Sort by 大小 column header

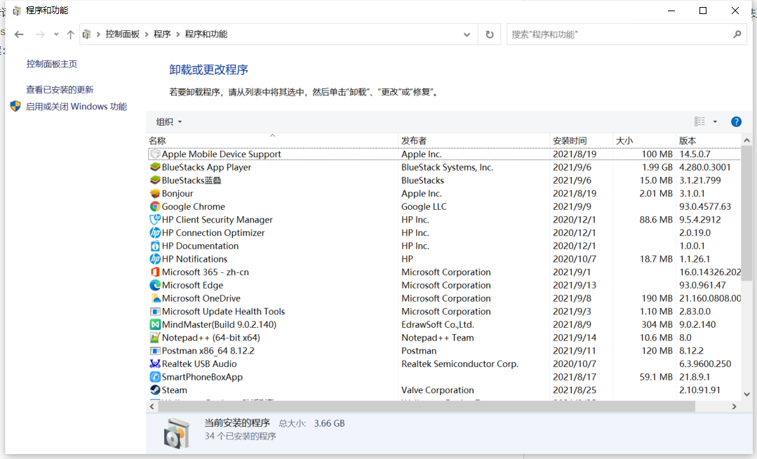644,140
